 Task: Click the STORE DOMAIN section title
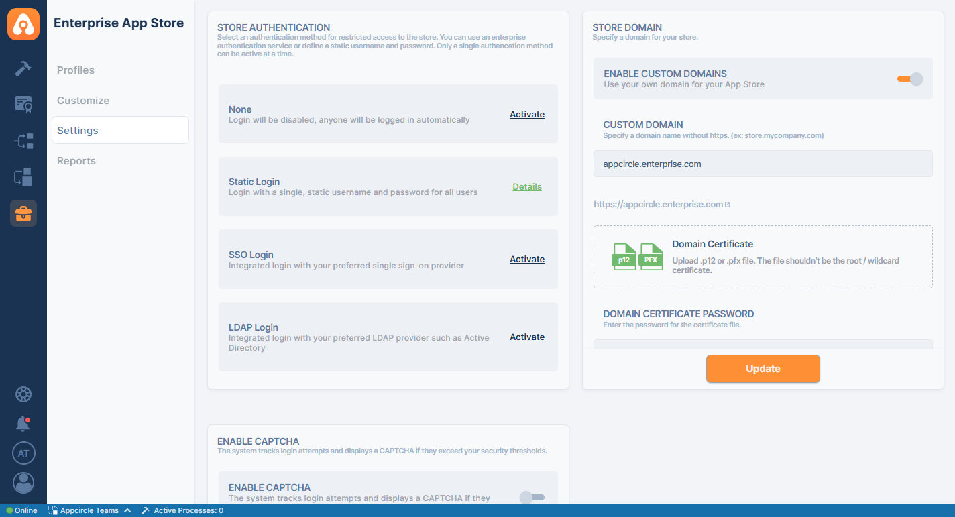click(x=627, y=27)
